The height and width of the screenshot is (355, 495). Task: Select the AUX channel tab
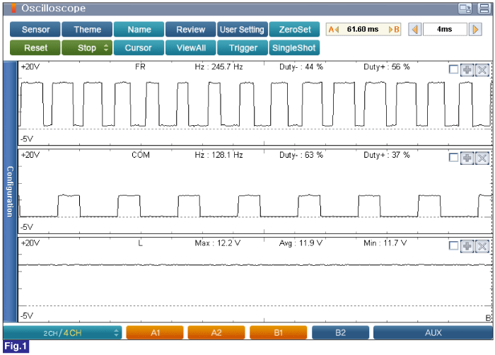click(433, 332)
